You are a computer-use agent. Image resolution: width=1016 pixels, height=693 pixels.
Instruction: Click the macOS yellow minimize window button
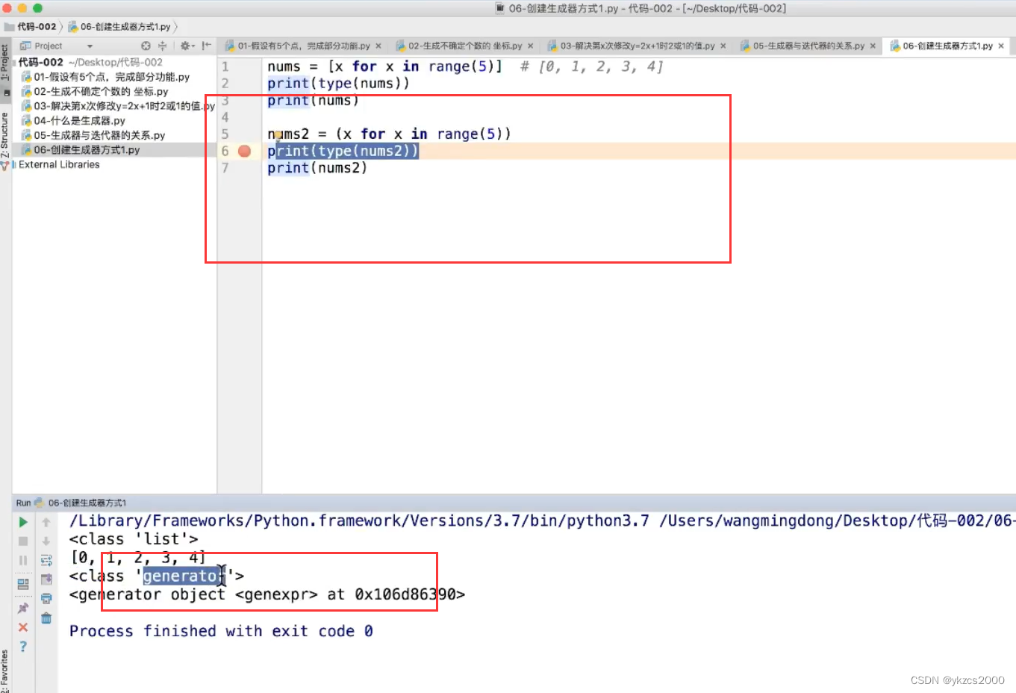point(22,7)
